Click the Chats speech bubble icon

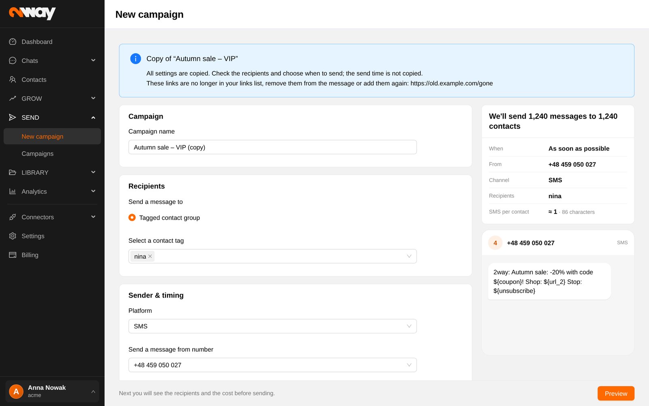pos(13,60)
